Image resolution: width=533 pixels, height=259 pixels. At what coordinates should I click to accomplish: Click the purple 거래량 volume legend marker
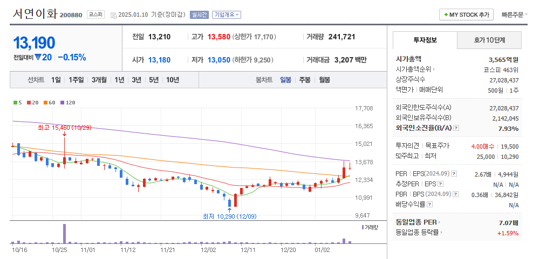pyautogui.click(x=363, y=227)
